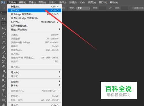Choose 退出(X) from File menu
144x106 pixels.
tap(35, 105)
